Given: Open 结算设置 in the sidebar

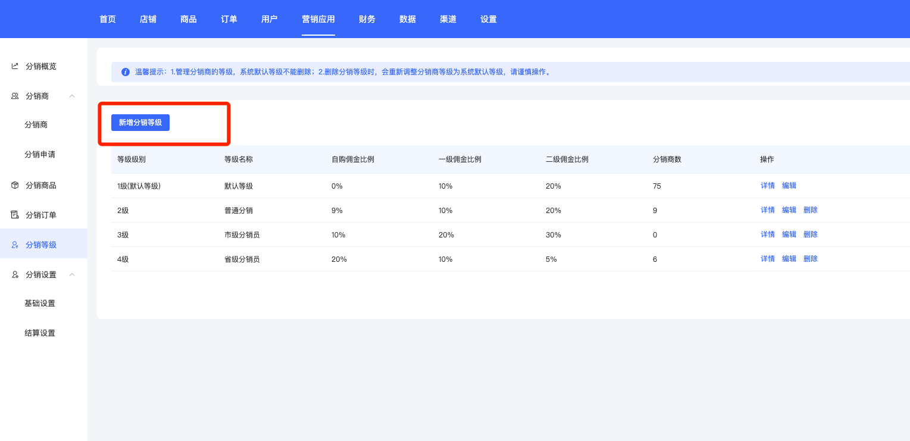Looking at the screenshot, I should pyautogui.click(x=40, y=333).
